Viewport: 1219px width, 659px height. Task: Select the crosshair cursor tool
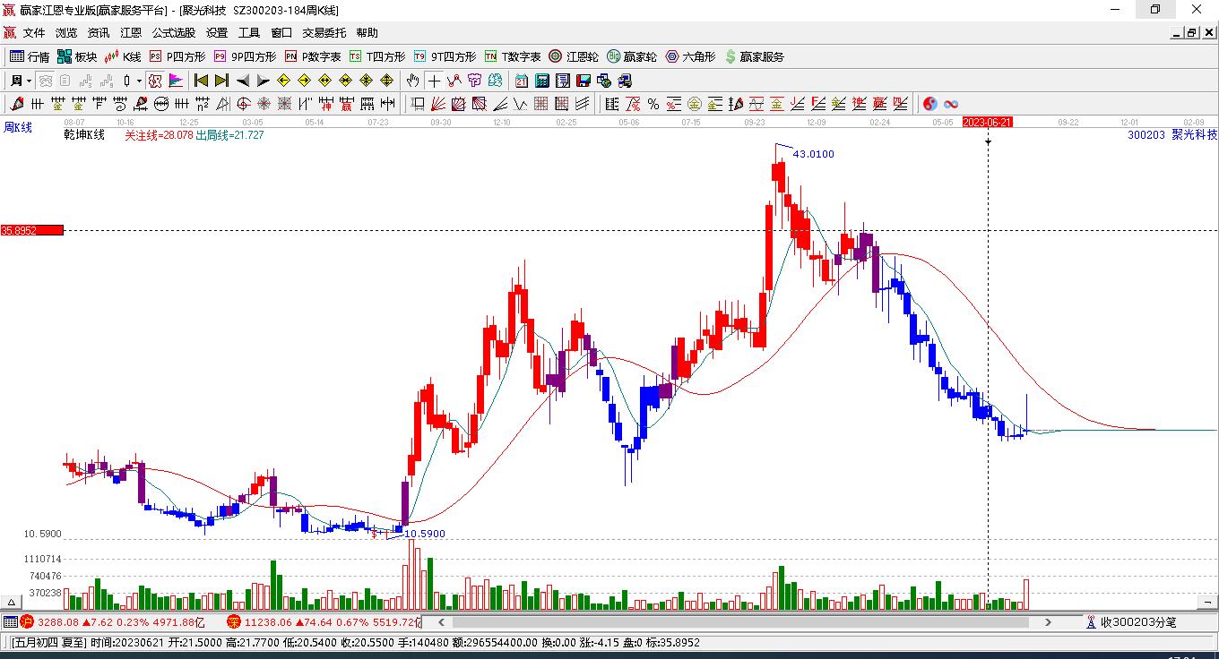[433, 81]
